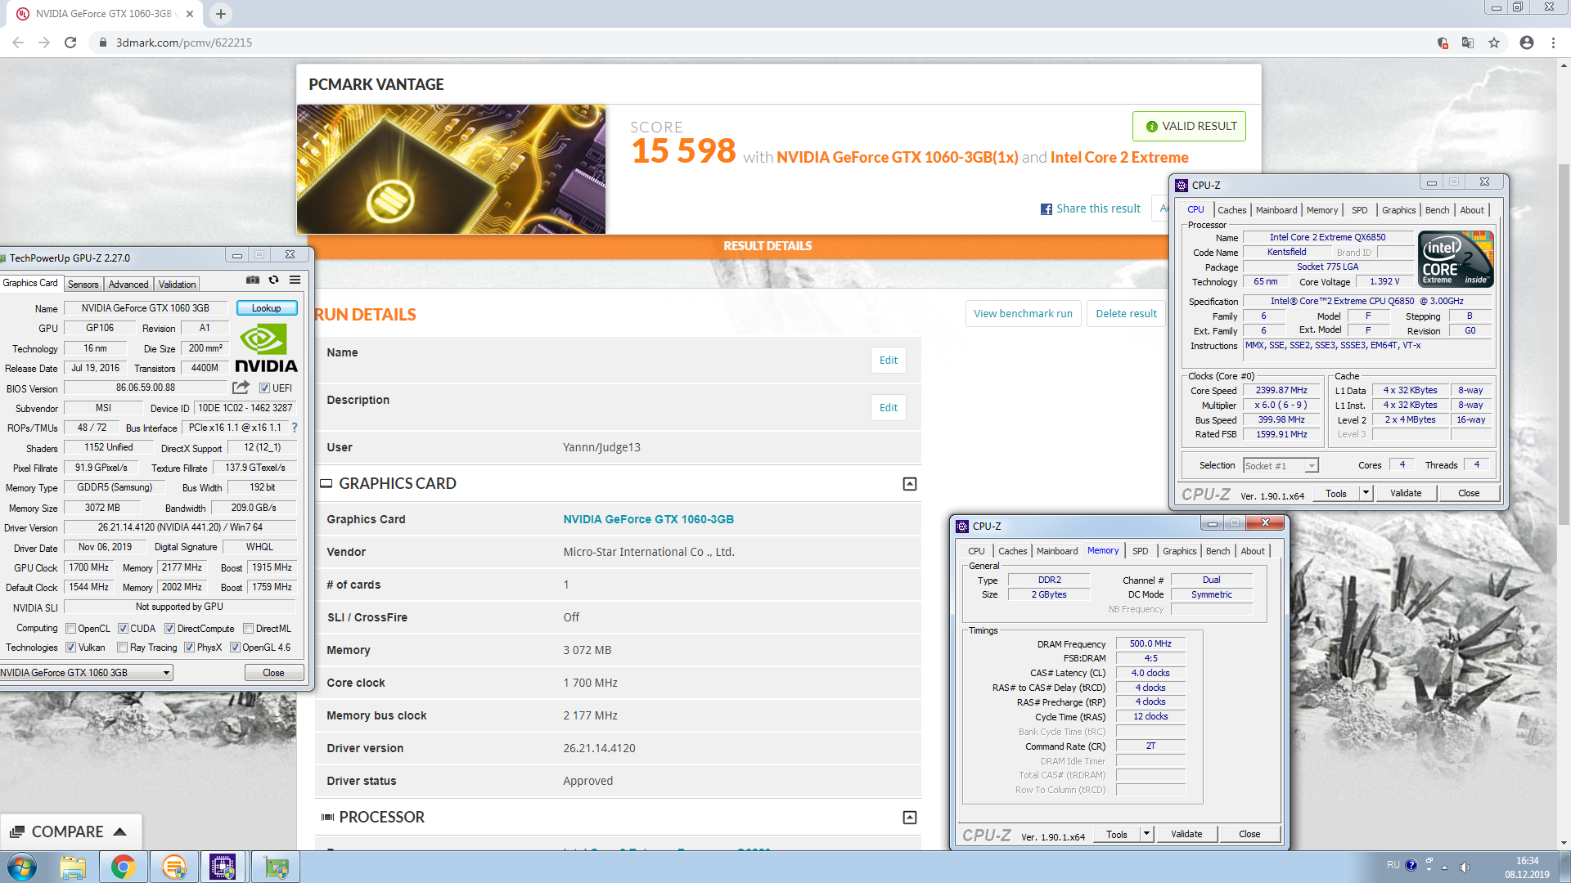Open Graphics tab in upper CPU-Z window
This screenshot has width=1571, height=883.
1398,210
